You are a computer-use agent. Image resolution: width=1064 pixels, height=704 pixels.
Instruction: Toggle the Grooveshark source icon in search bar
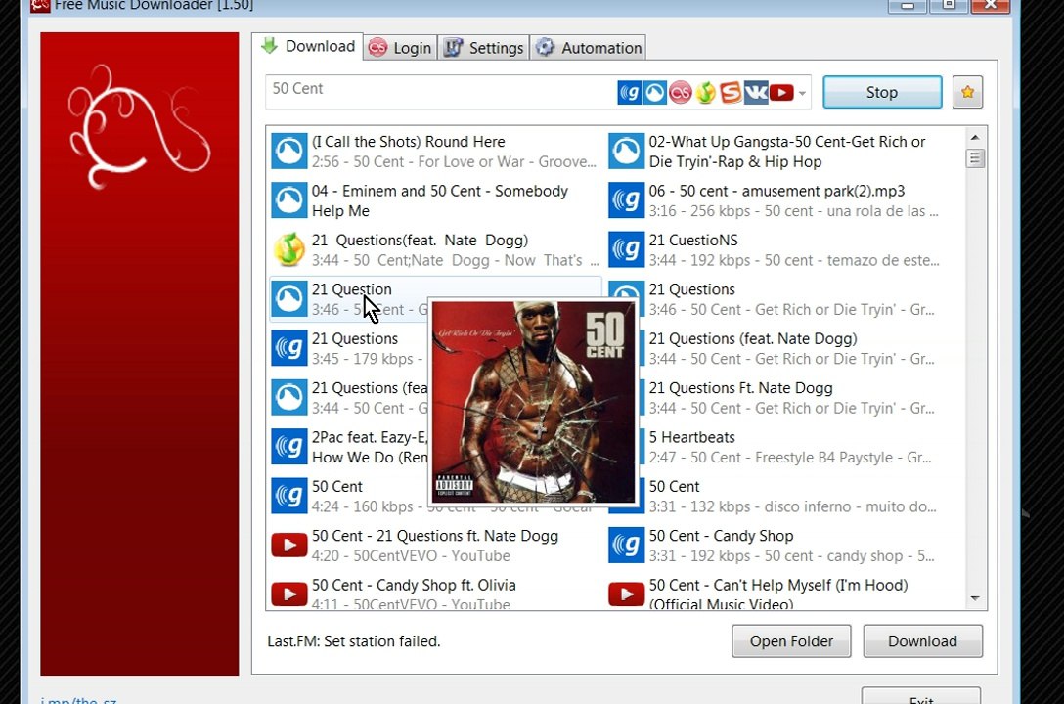[629, 92]
